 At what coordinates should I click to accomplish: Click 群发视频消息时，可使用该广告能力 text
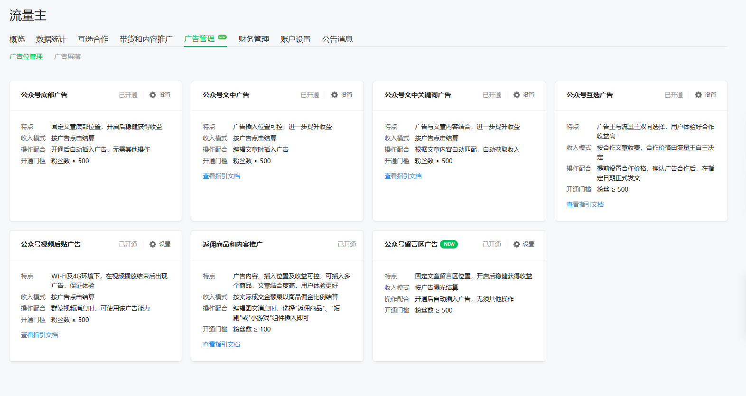(x=101, y=308)
